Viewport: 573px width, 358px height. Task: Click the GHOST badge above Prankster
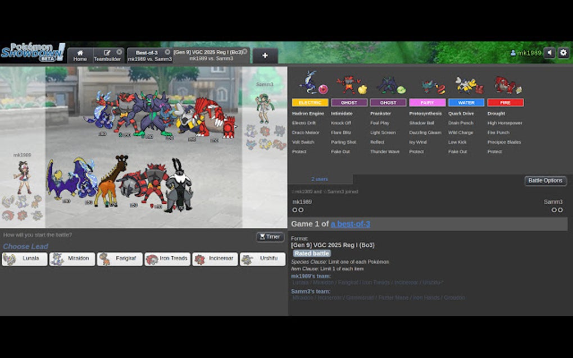(x=388, y=103)
